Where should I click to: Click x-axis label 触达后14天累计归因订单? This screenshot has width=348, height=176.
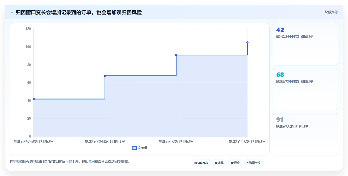[x=247, y=141]
